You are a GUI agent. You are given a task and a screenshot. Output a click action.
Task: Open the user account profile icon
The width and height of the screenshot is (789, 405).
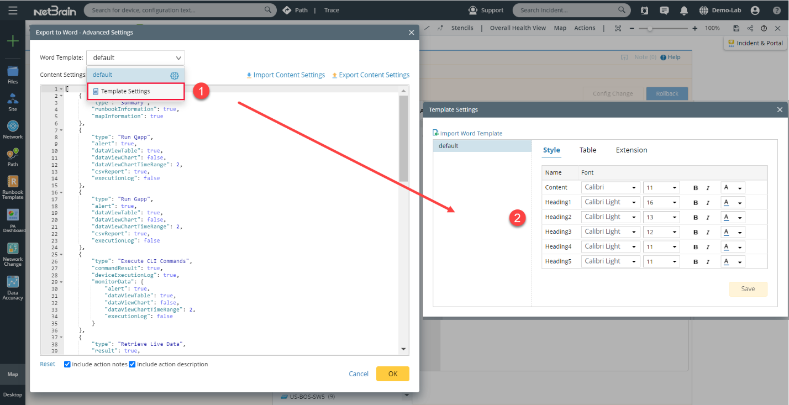(755, 10)
